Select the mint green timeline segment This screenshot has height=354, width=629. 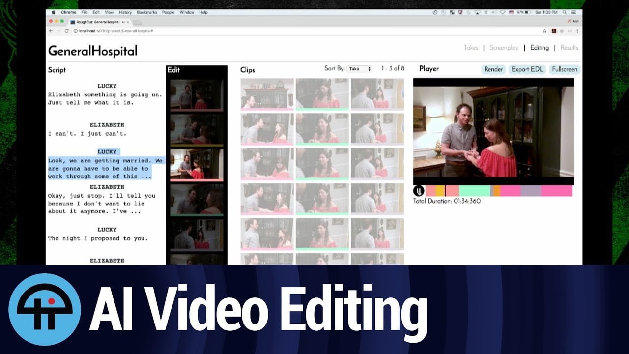click(475, 191)
